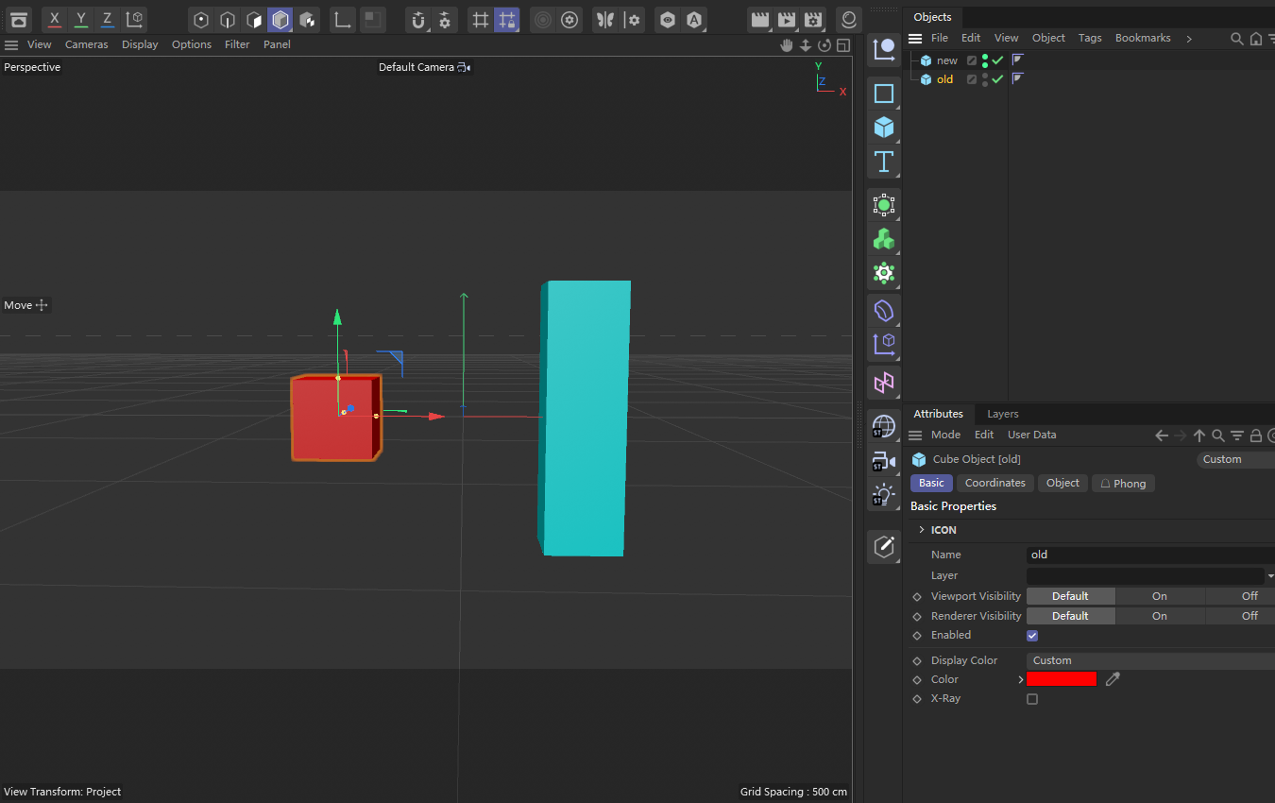Pick a color with the eyedropper
This screenshot has width=1275, height=803.
1113,679
